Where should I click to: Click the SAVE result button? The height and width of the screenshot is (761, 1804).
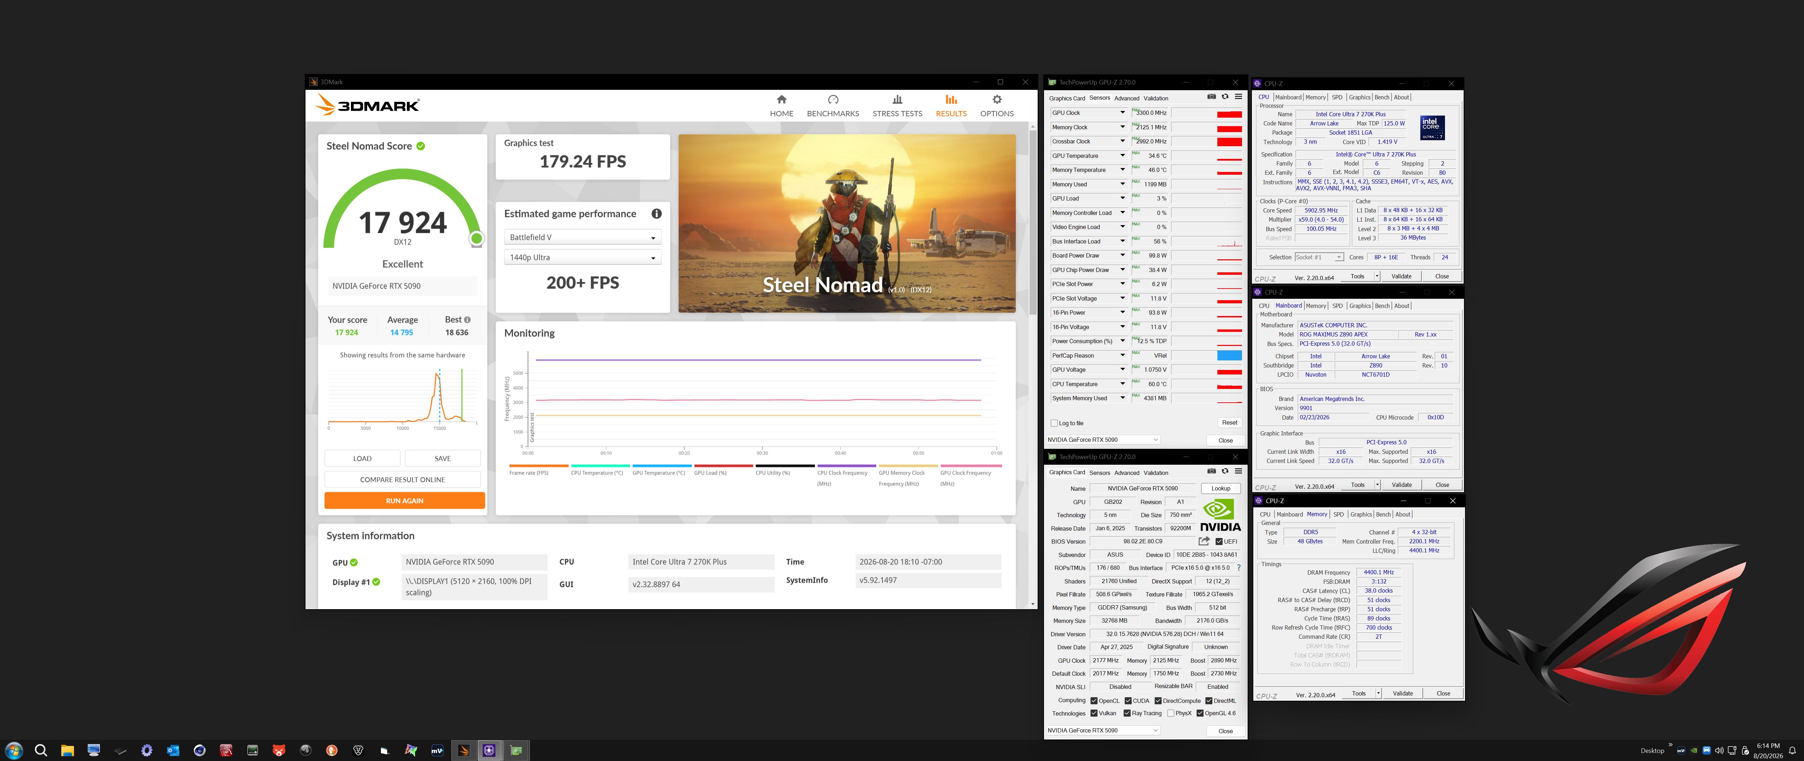pyautogui.click(x=443, y=459)
